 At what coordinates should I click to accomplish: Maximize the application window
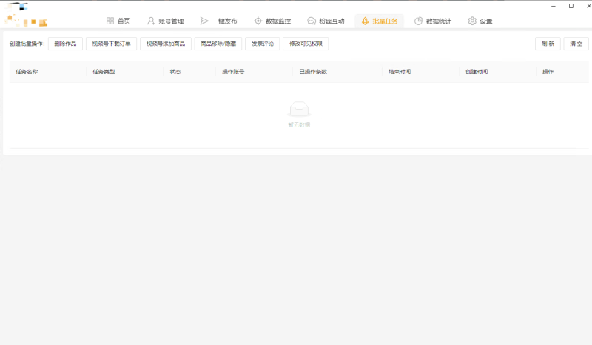pyautogui.click(x=571, y=6)
